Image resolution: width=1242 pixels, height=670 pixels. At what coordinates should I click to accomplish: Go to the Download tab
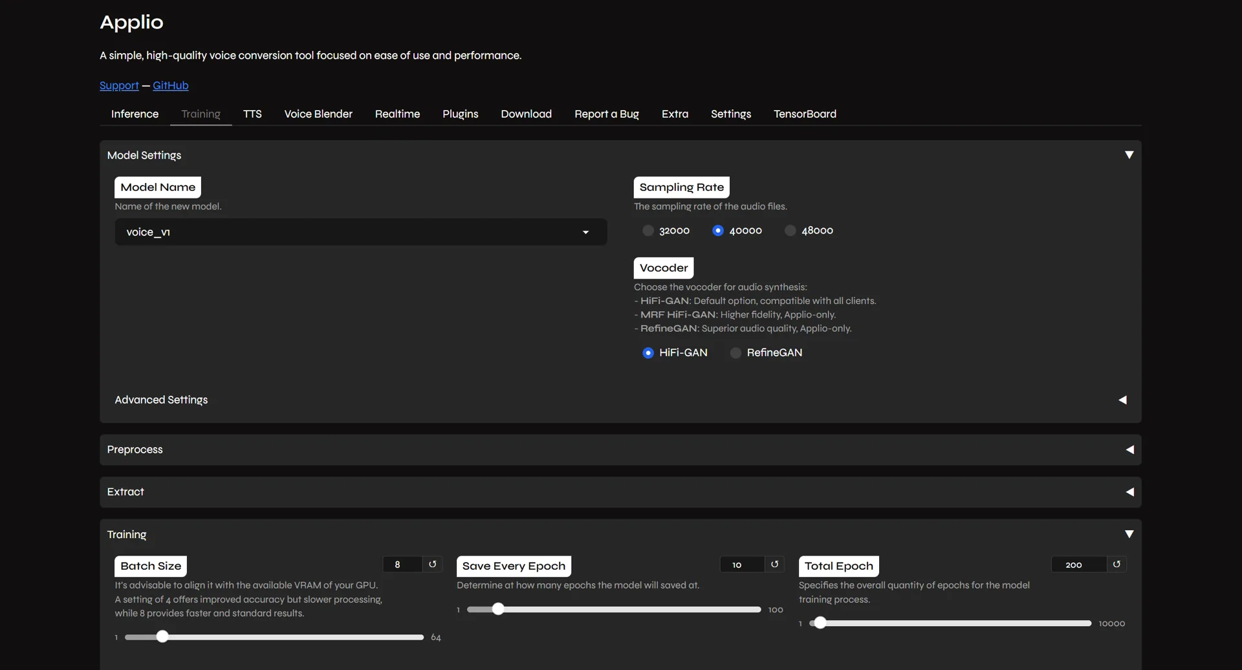(527, 114)
